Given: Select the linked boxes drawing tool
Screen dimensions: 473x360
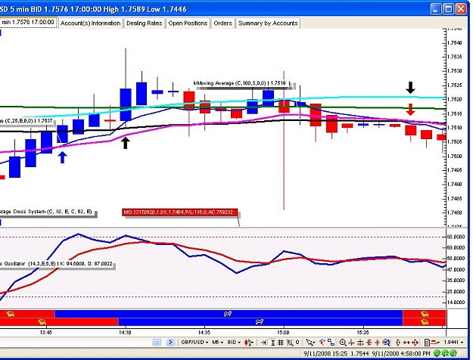Looking at the screenshot, I should tap(331, 342).
